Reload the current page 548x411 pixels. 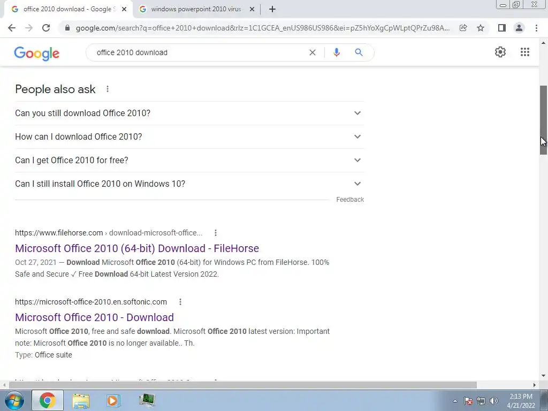(46, 28)
